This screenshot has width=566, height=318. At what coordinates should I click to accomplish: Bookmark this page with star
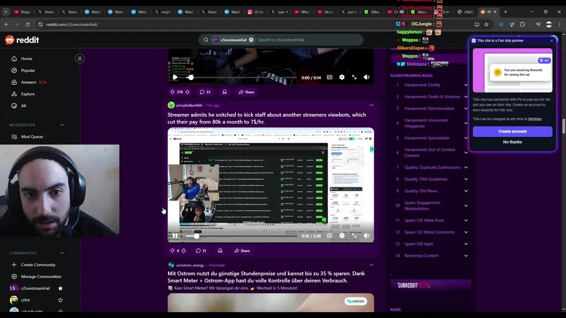pyautogui.click(x=486, y=24)
